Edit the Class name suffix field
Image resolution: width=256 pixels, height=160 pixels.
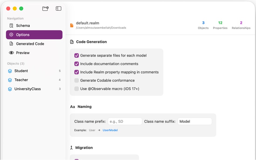coord(195,121)
